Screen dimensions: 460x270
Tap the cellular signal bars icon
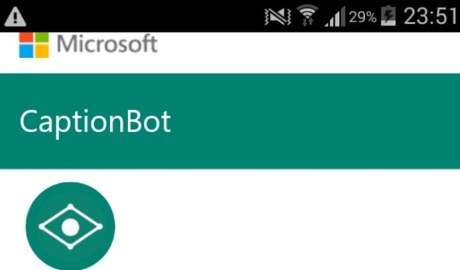[335, 17]
